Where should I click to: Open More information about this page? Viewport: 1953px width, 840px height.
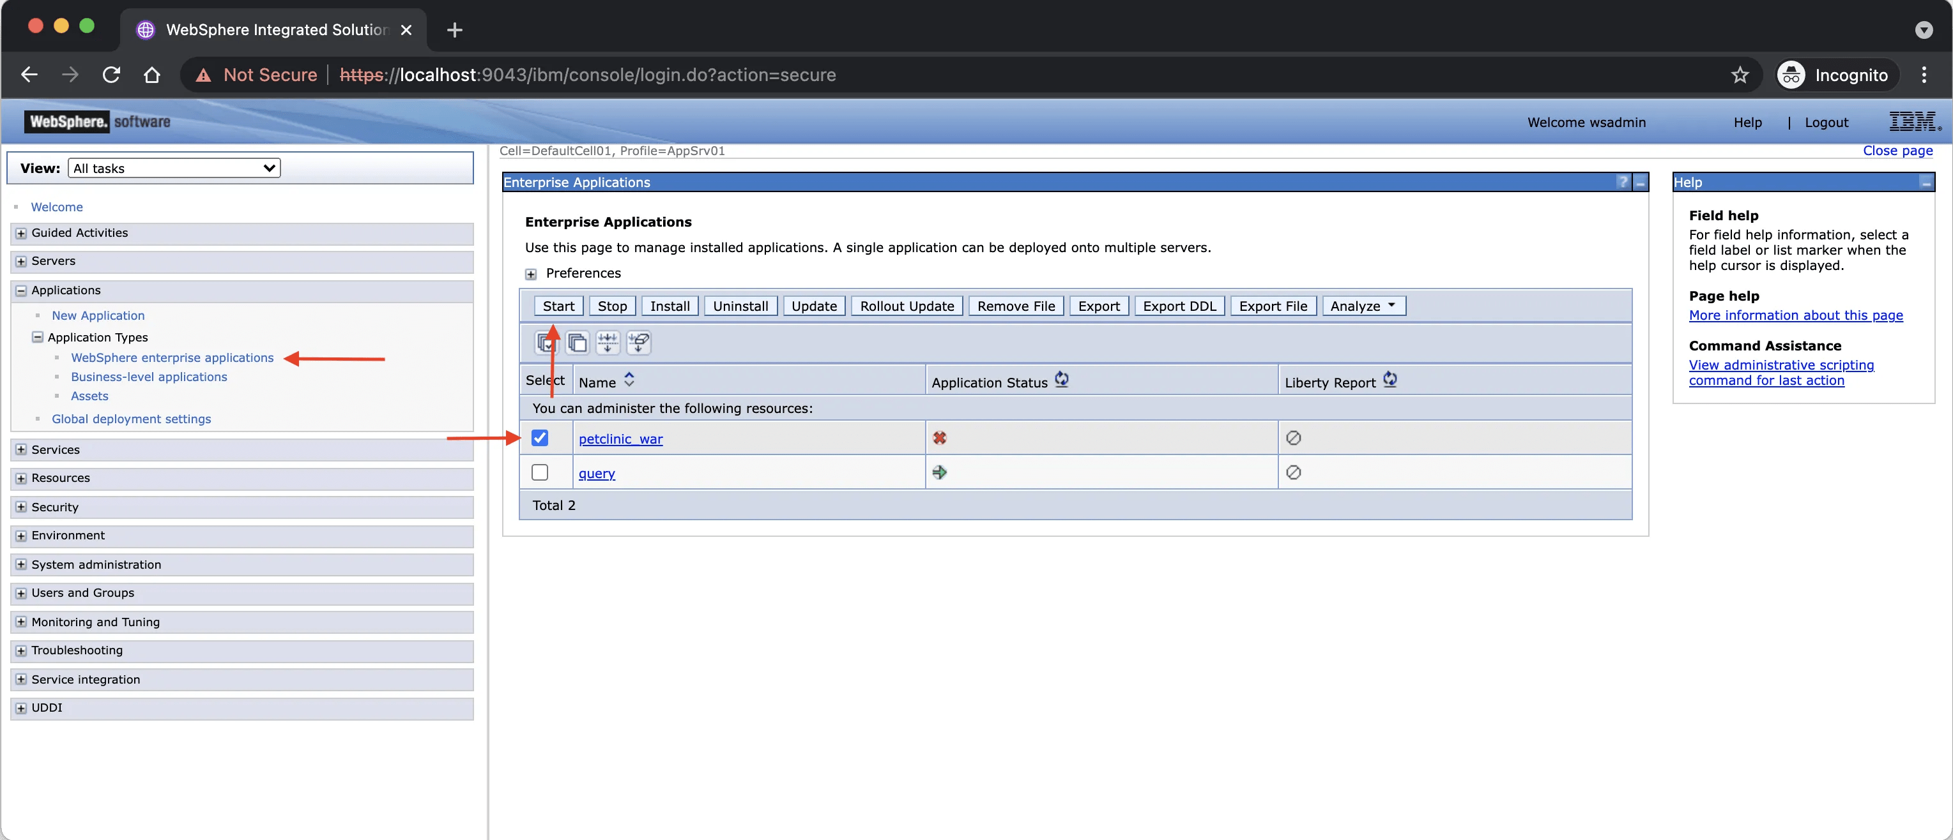[x=1795, y=315]
